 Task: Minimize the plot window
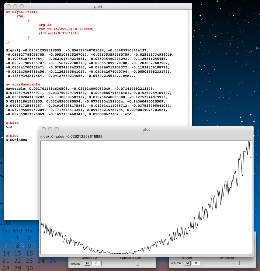[50, 129]
